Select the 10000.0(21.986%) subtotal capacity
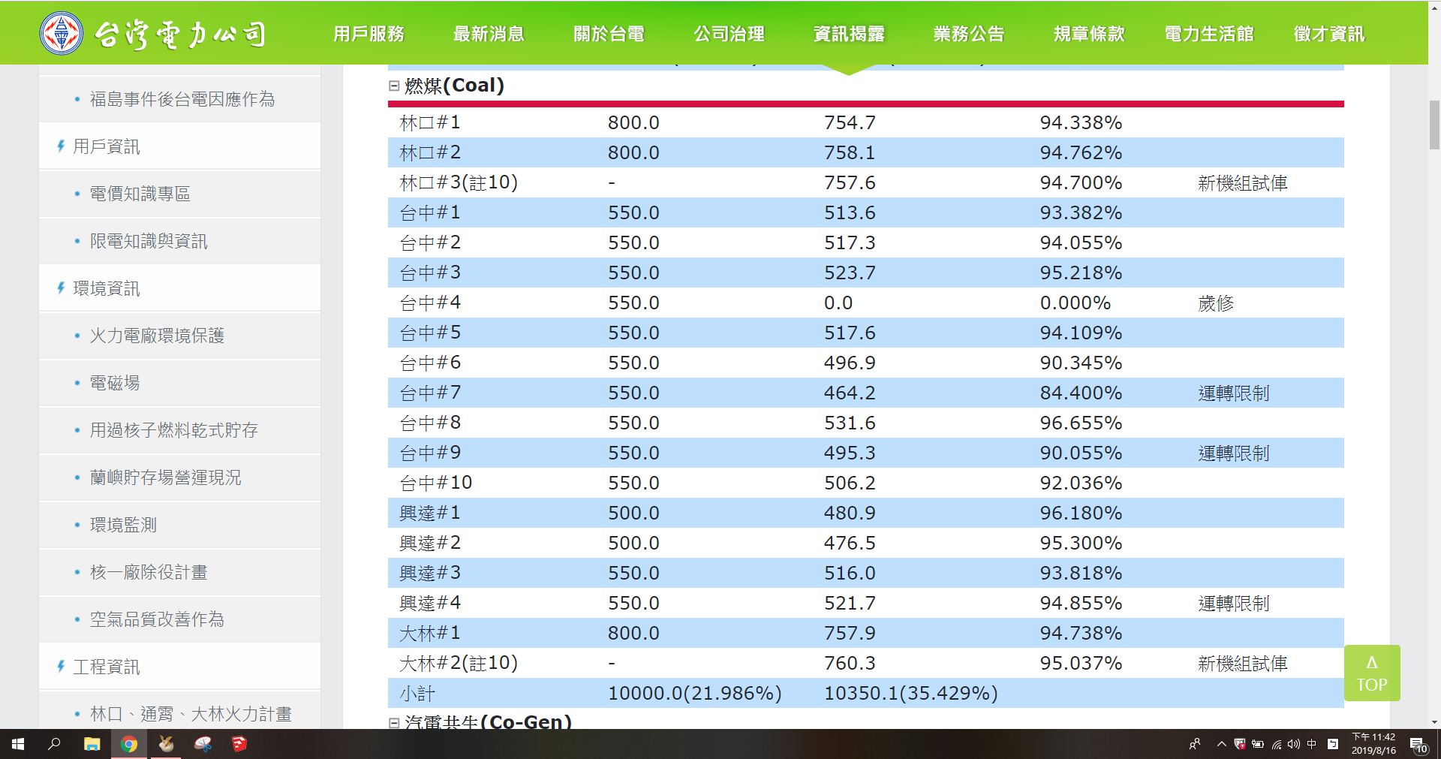 pos(695,693)
